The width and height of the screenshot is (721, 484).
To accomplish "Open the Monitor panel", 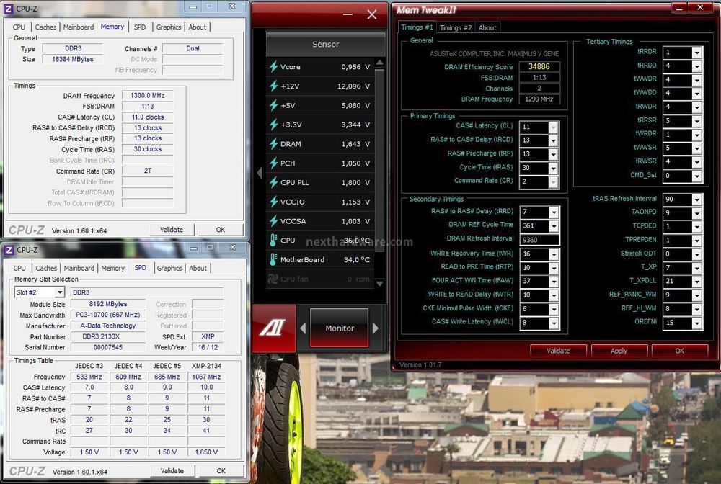I will 340,328.
